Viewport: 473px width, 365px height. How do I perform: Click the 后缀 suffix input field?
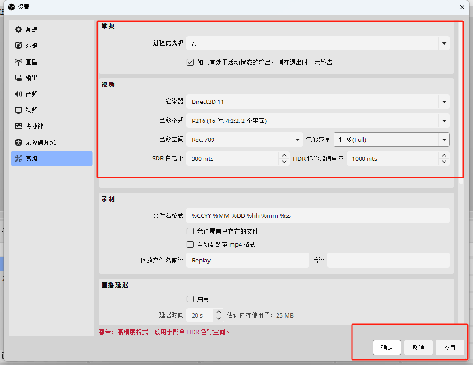[389, 260]
